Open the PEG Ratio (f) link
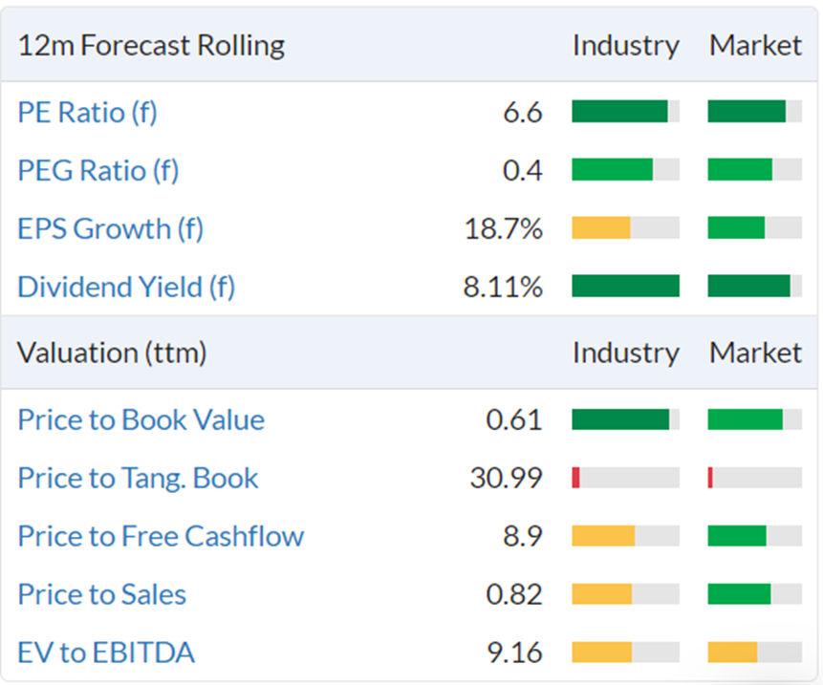 click(98, 170)
